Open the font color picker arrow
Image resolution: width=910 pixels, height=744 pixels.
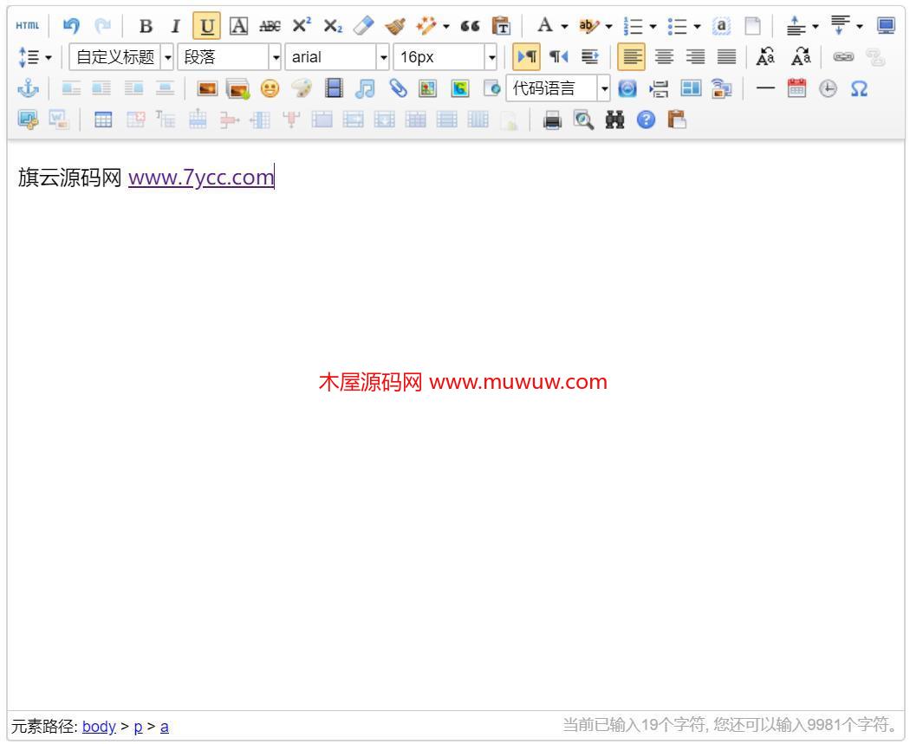[x=564, y=26]
